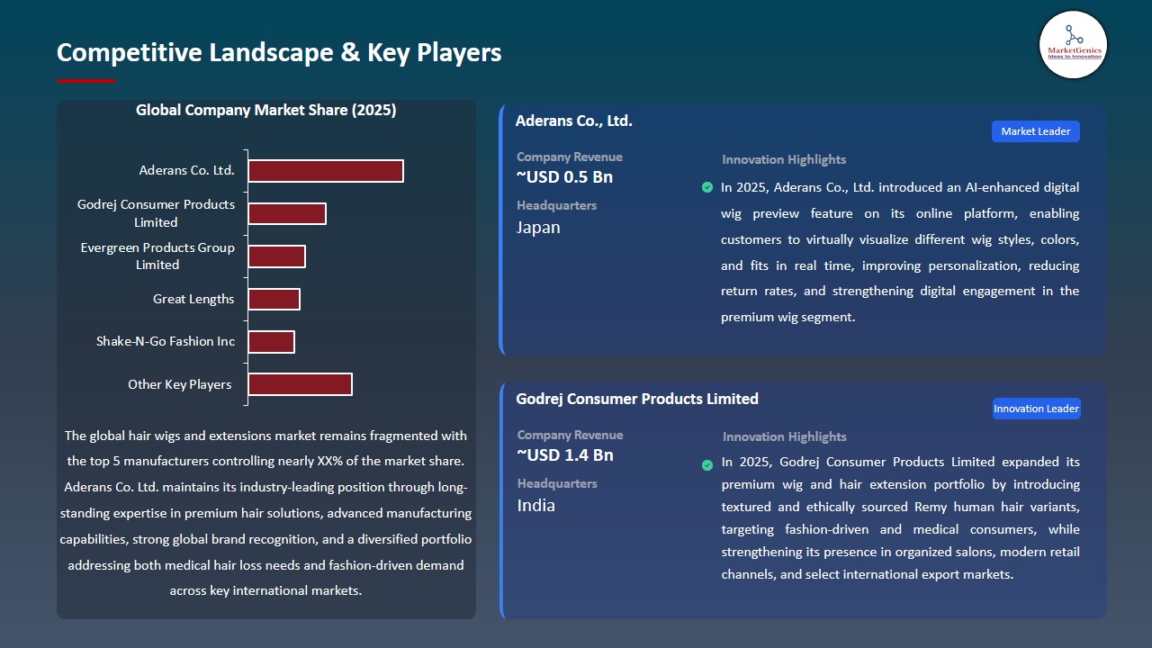Select the Market Leader badge
The width and height of the screenshot is (1152, 648).
(x=1036, y=131)
